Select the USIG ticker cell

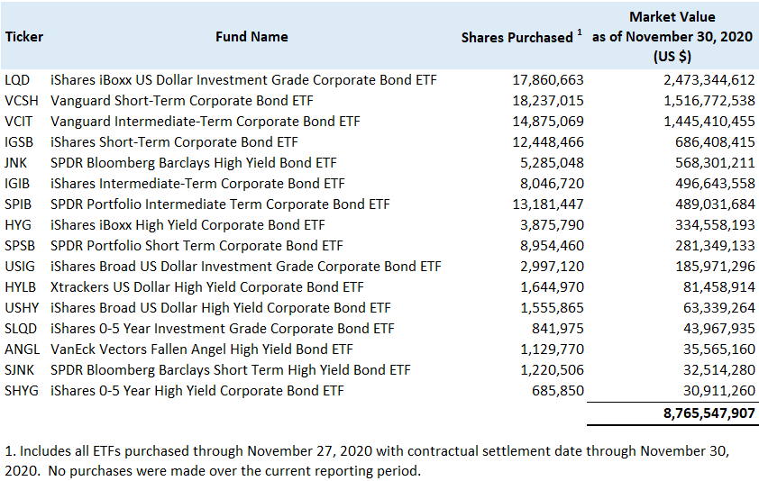click(x=20, y=267)
